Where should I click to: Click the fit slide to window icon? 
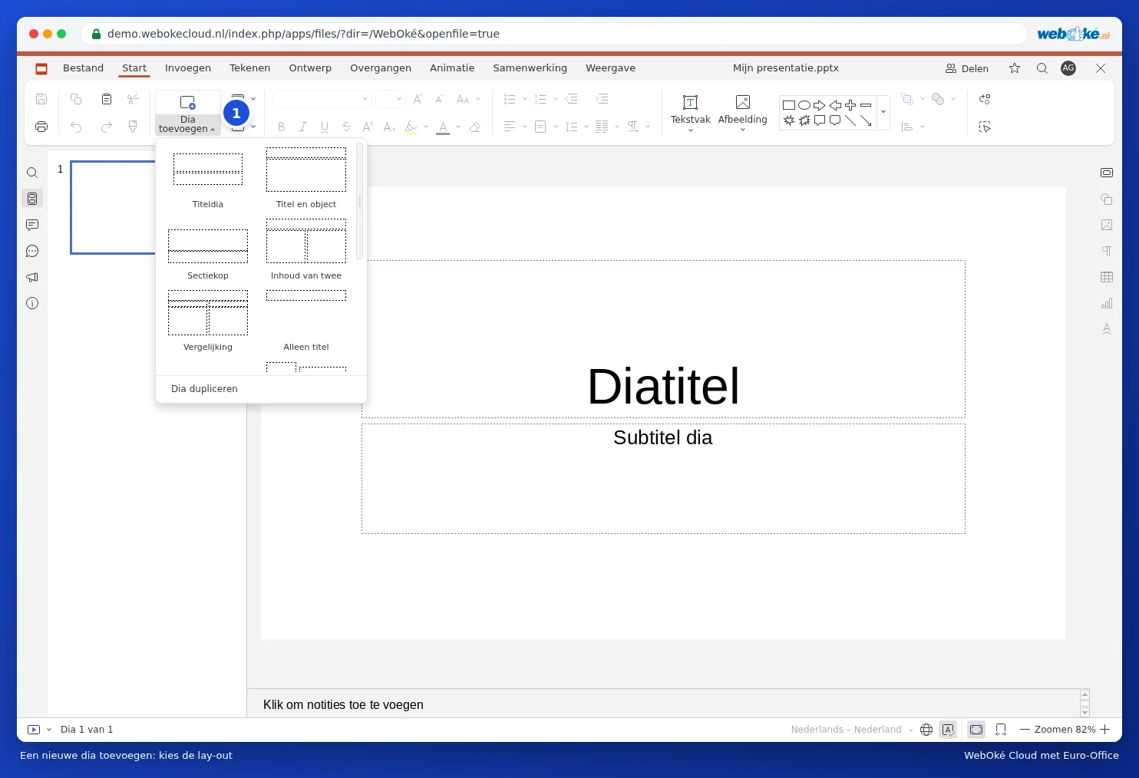coord(976,730)
